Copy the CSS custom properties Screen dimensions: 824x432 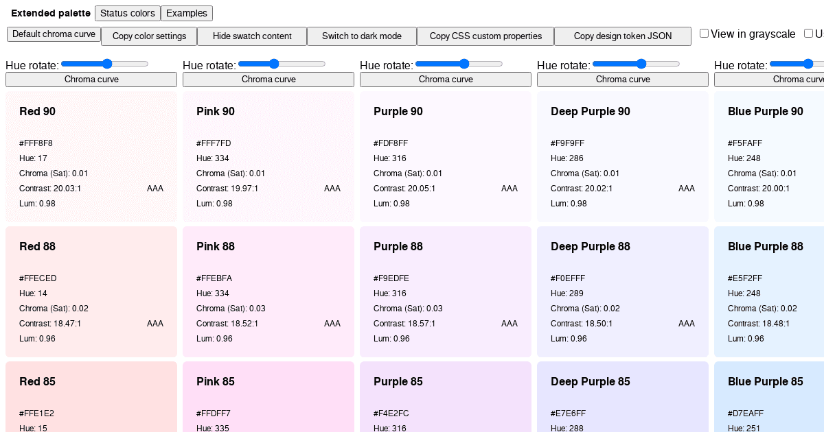(485, 36)
